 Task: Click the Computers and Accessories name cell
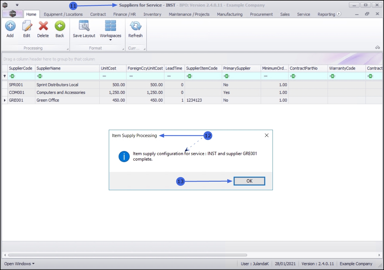[67, 92]
